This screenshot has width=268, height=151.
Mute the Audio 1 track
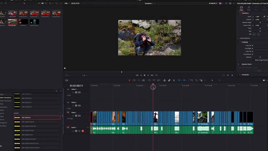click(x=82, y=131)
